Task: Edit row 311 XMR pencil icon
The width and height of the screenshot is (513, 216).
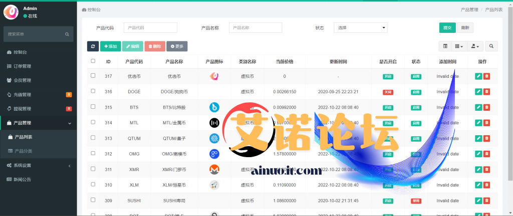Action: pyautogui.click(x=478, y=170)
